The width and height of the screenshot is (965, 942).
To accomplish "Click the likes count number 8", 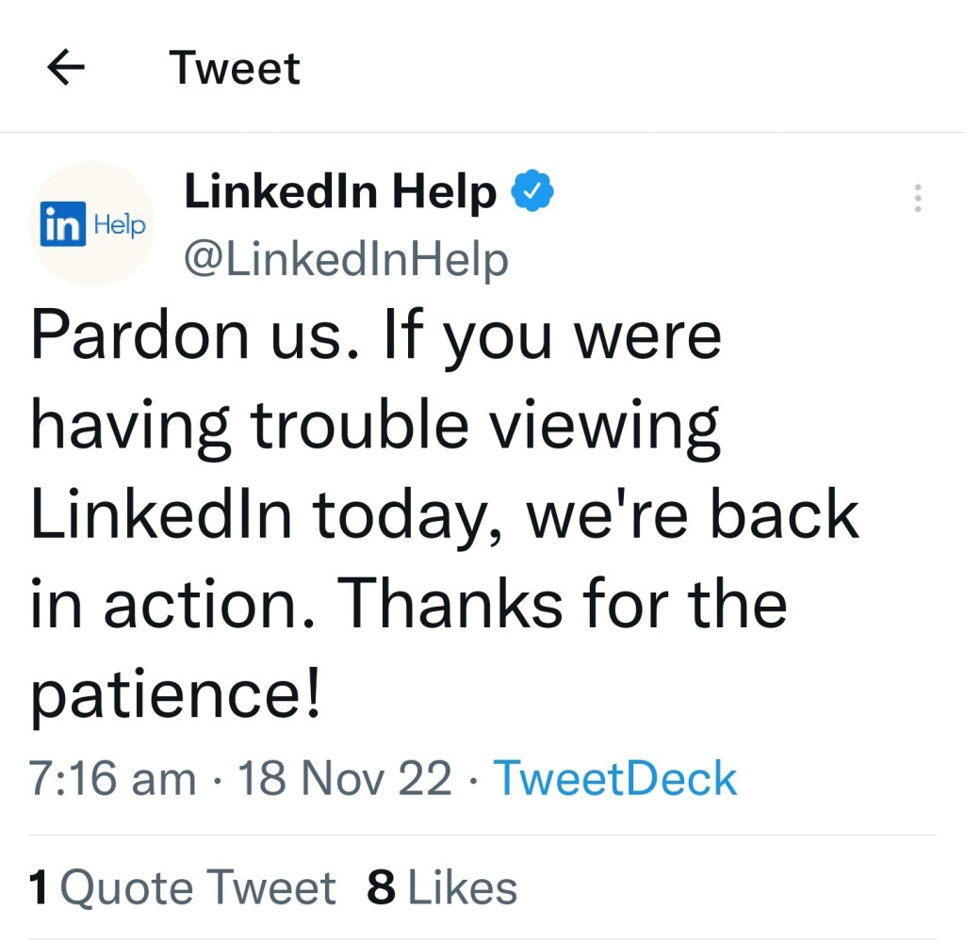I will pos(381,887).
